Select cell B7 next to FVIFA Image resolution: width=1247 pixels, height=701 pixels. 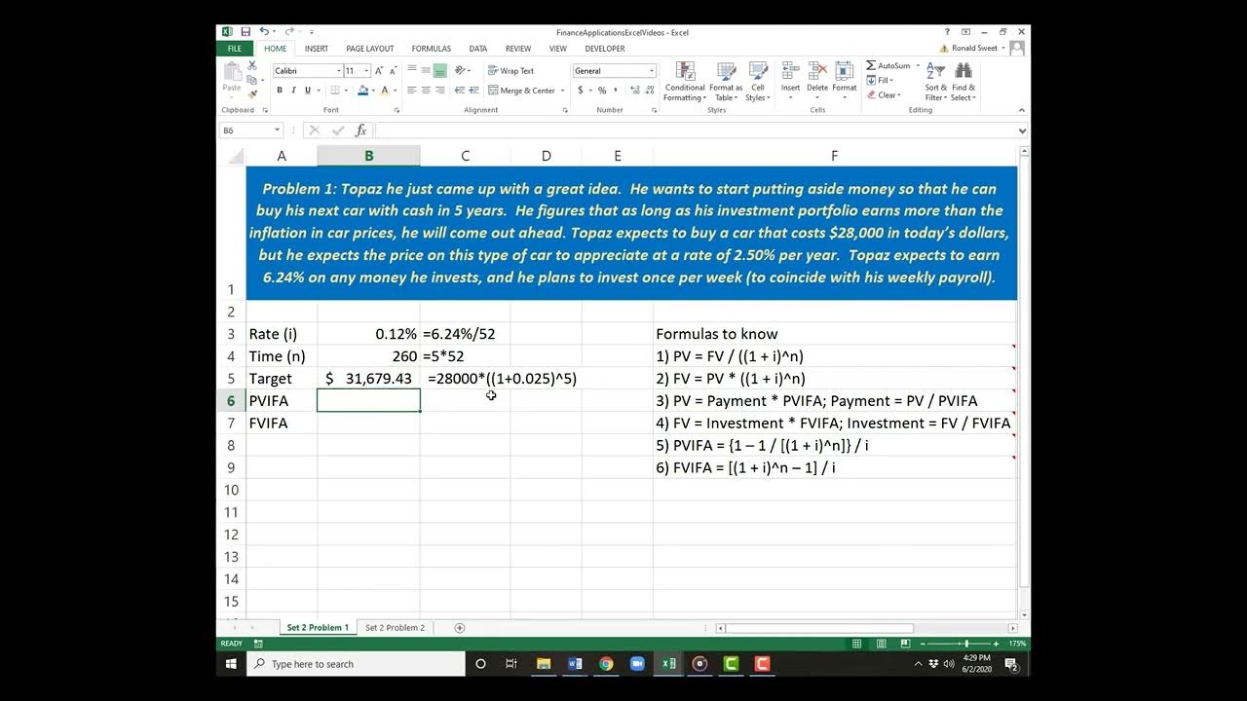click(x=368, y=423)
